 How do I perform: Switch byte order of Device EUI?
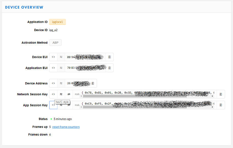[x=61, y=57]
